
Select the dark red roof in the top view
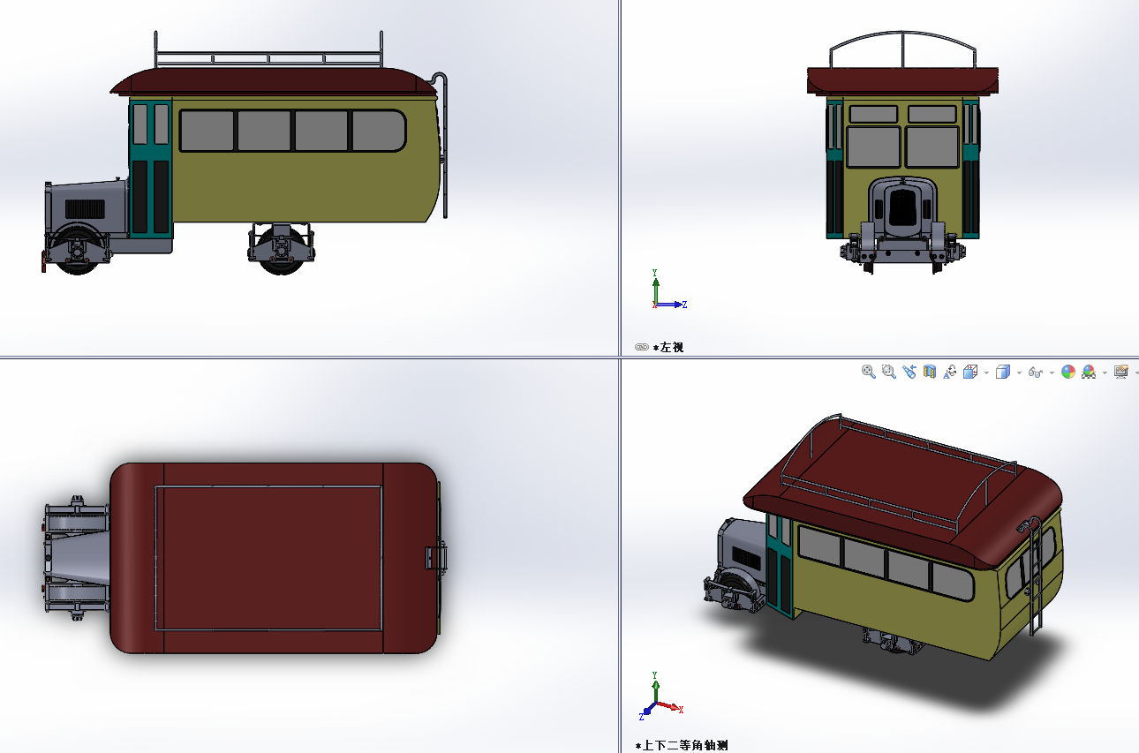[274, 558]
